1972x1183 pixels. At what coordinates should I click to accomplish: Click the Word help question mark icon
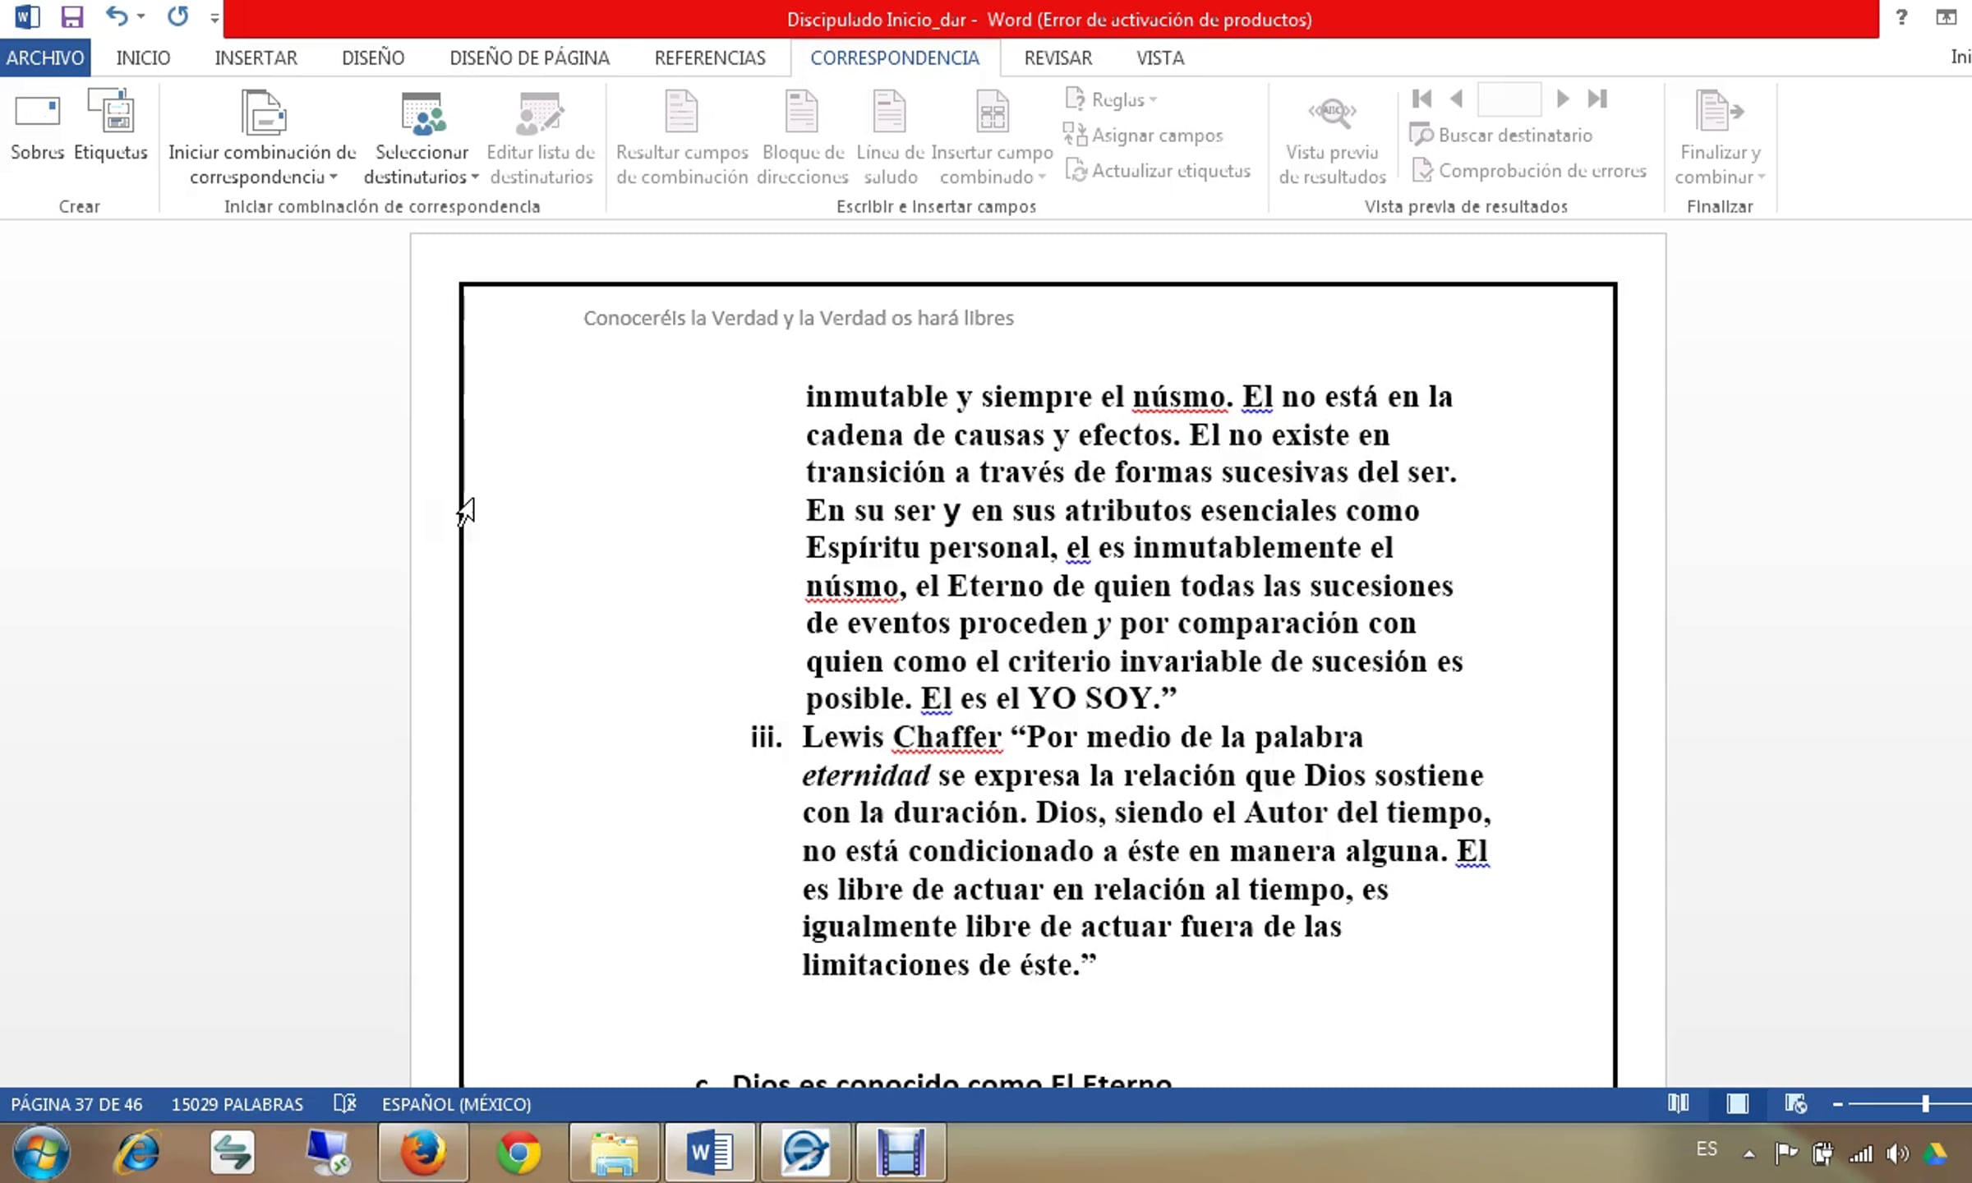[x=1901, y=17]
